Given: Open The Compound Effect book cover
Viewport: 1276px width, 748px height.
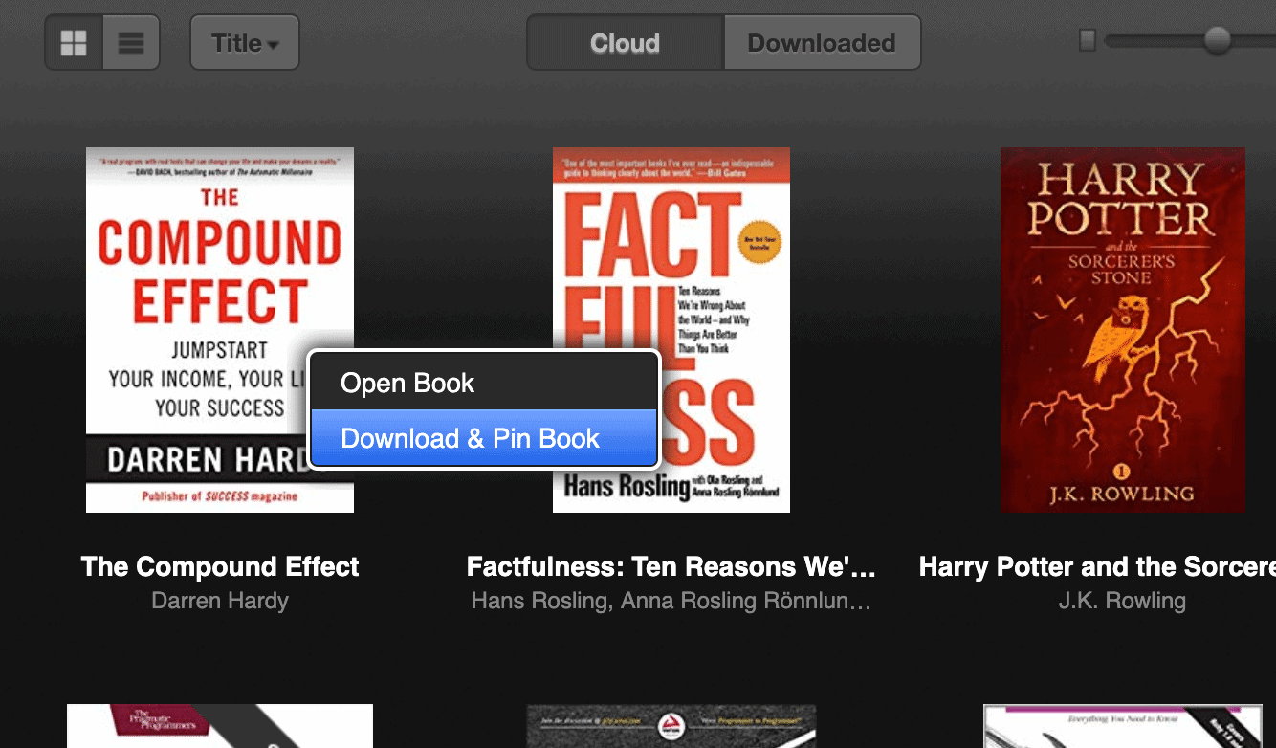Looking at the screenshot, I should 191,239.
